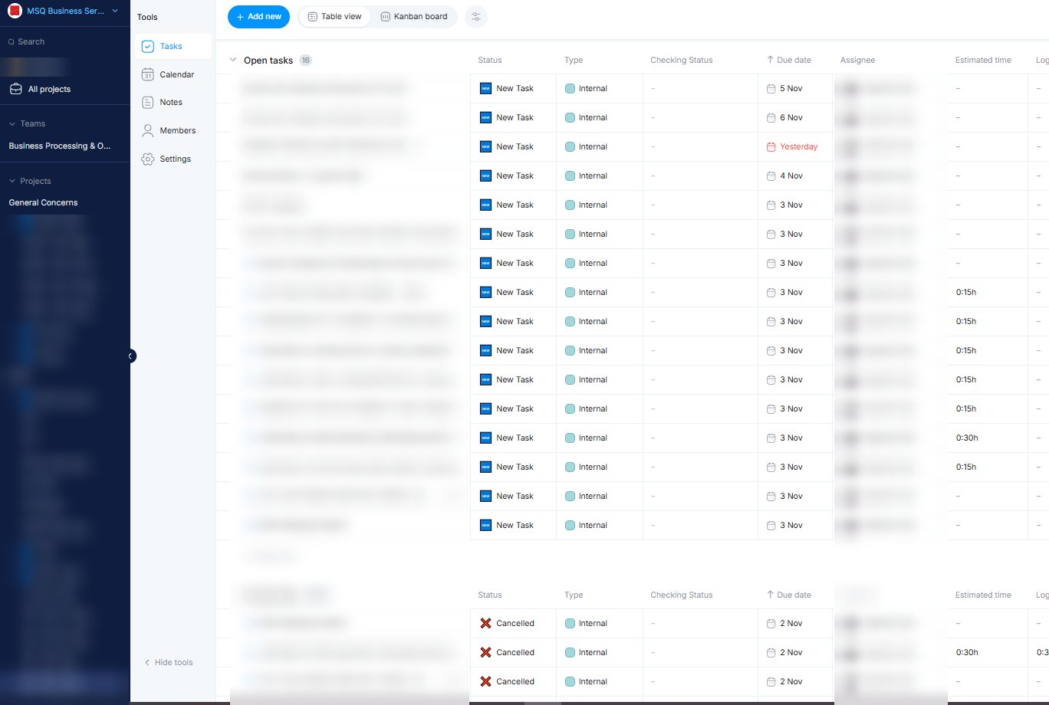This screenshot has width=1049, height=705.
Task: Click the 0:30h value in the Cancelled row
Action: click(x=967, y=652)
